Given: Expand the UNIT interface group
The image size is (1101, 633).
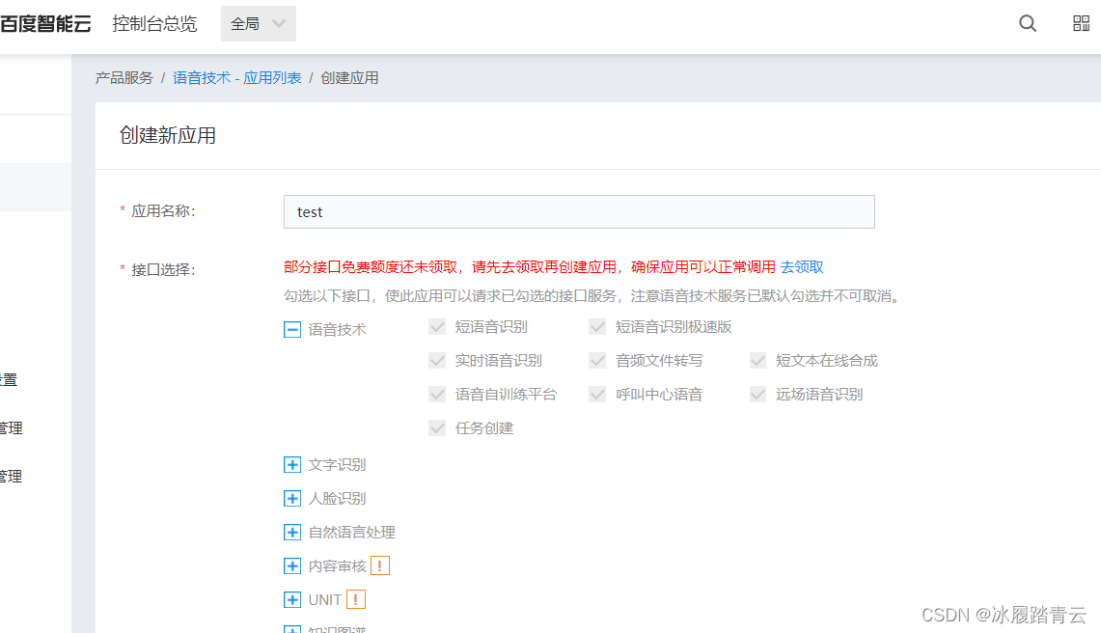Looking at the screenshot, I should (x=292, y=599).
